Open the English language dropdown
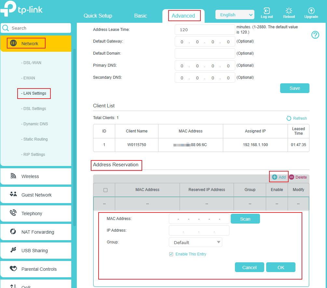This screenshot has height=288, width=327. pyautogui.click(x=235, y=14)
